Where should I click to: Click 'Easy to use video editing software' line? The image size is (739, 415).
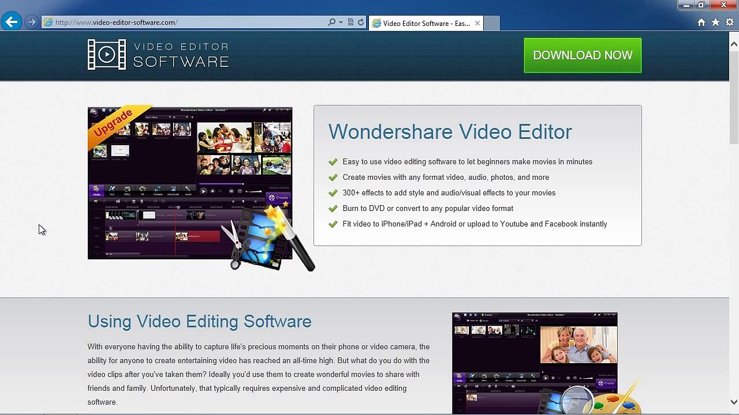click(467, 162)
